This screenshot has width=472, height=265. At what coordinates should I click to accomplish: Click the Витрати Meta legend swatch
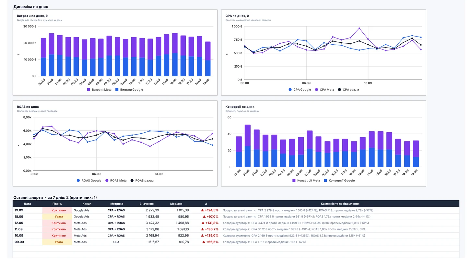pyautogui.click(x=89, y=90)
